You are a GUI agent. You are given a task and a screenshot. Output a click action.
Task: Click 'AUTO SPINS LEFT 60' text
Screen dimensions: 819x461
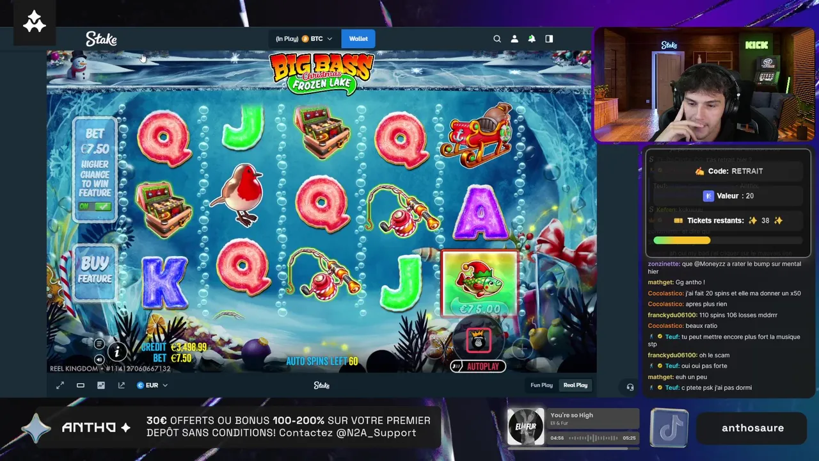pos(322,362)
